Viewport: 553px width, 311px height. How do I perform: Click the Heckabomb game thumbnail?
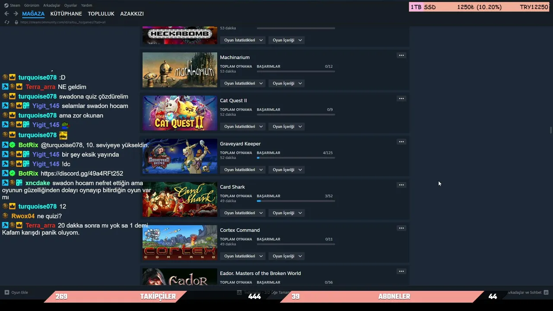pyautogui.click(x=180, y=35)
